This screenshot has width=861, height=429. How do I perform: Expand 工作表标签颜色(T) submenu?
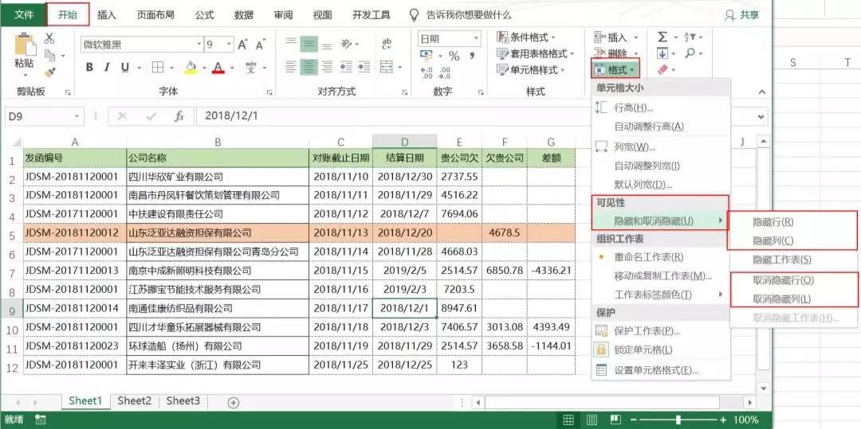[x=661, y=294]
